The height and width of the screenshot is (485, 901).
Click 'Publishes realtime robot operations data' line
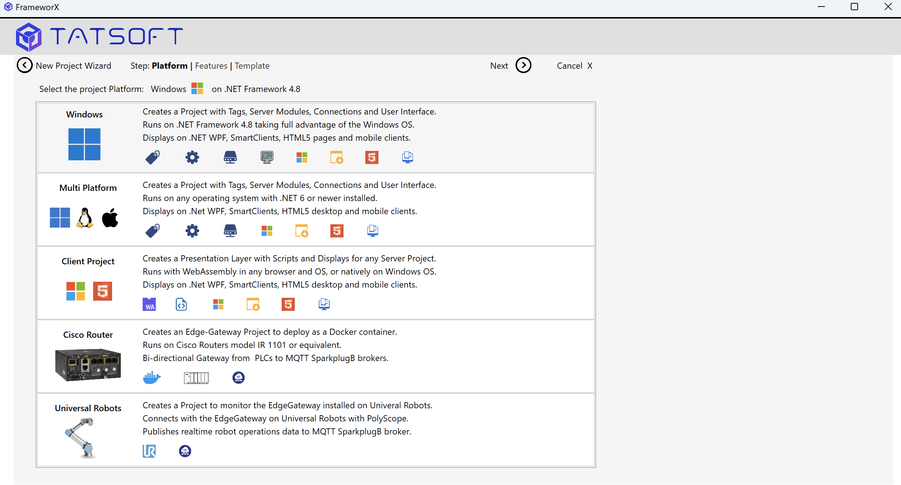coord(277,432)
